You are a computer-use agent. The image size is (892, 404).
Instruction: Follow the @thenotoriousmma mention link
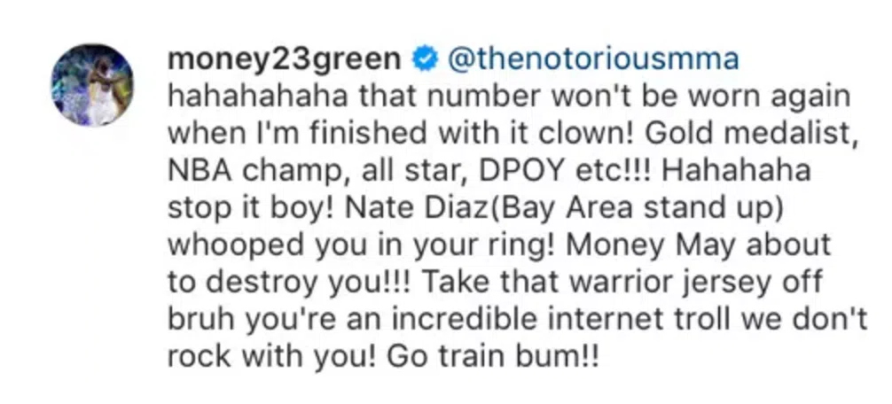pyautogui.click(x=592, y=59)
